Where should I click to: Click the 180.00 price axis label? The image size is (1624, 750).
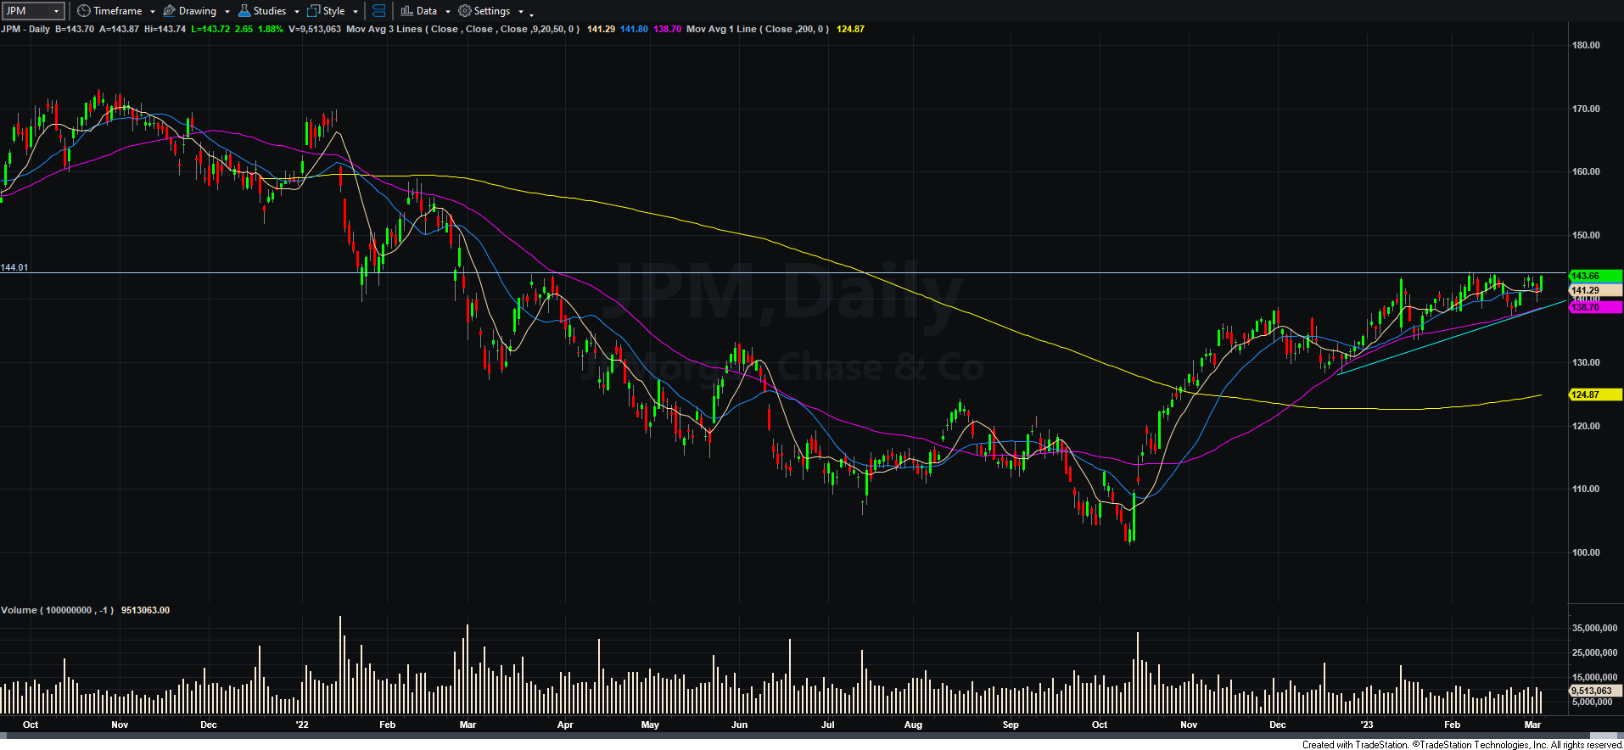click(x=1586, y=45)
